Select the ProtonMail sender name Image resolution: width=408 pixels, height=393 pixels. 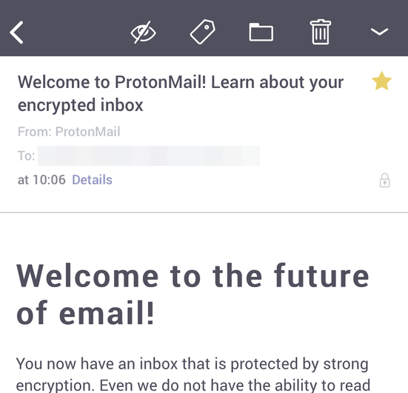[87, 131]
